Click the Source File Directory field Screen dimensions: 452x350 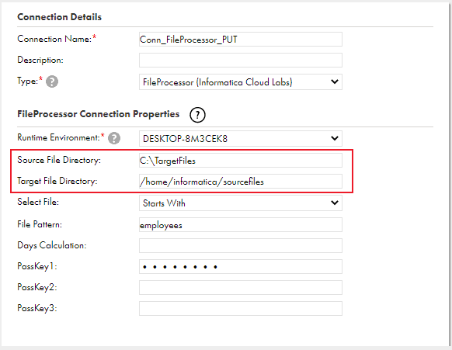(x=241, y=160)
